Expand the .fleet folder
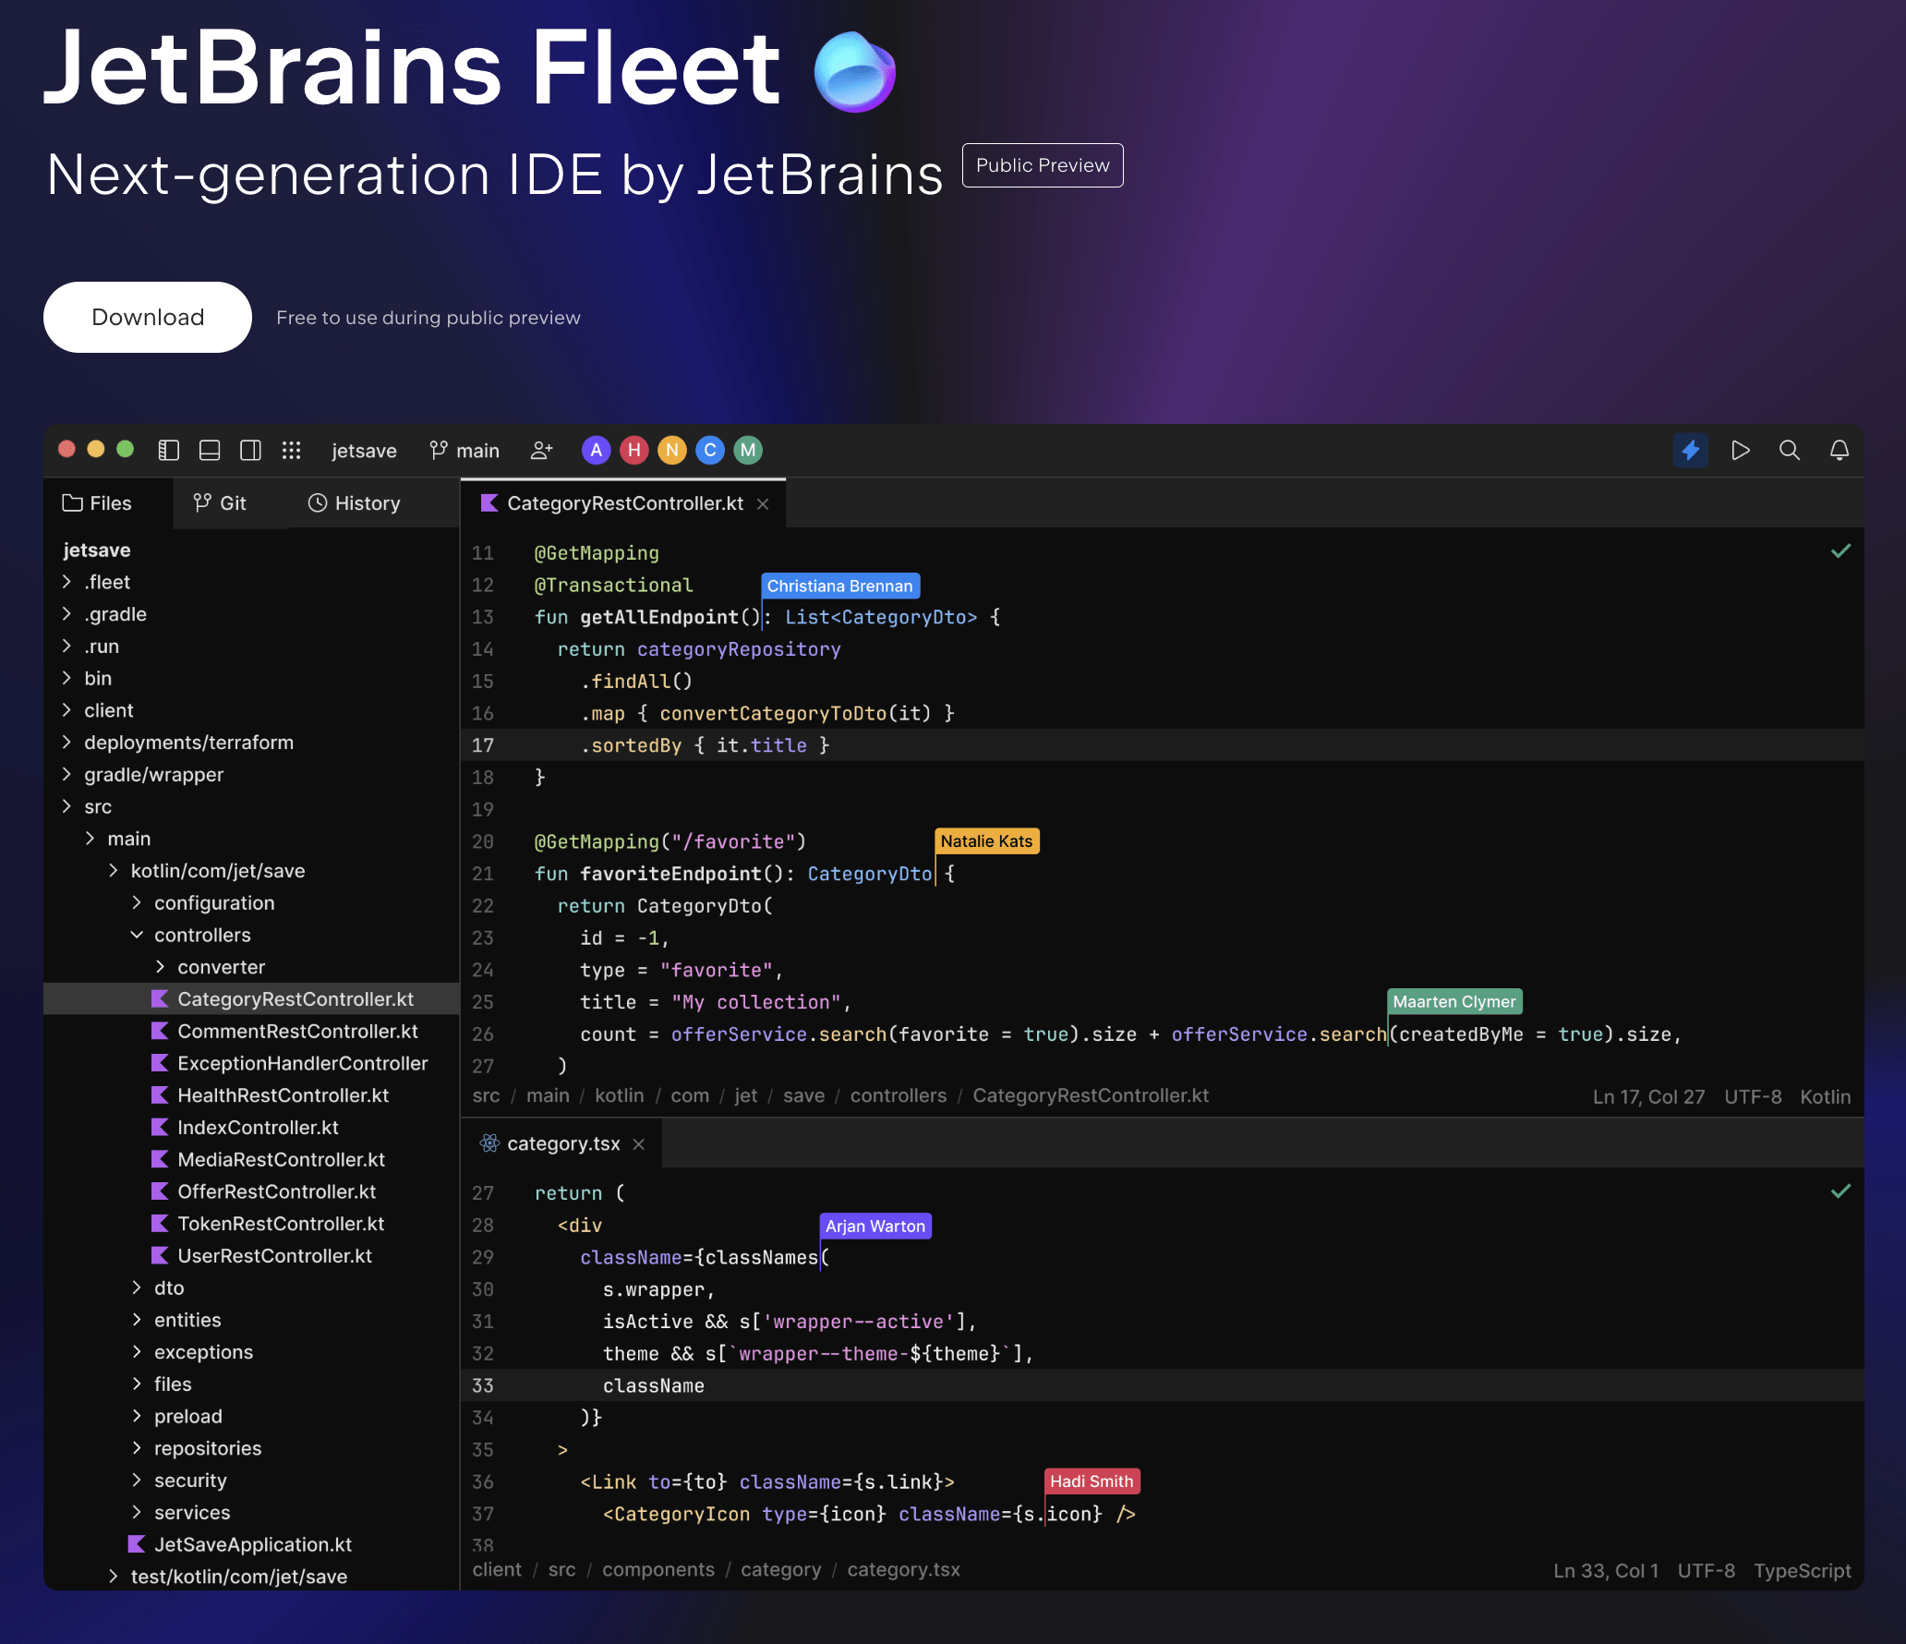The width and height of the screenshot is (1906, 1644). point(66,582)
